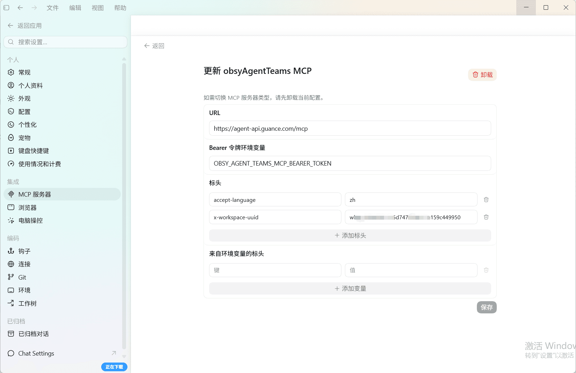Delete the accept-language header row
The width and height of the screenshot is (576, 373).
point(486,200)
